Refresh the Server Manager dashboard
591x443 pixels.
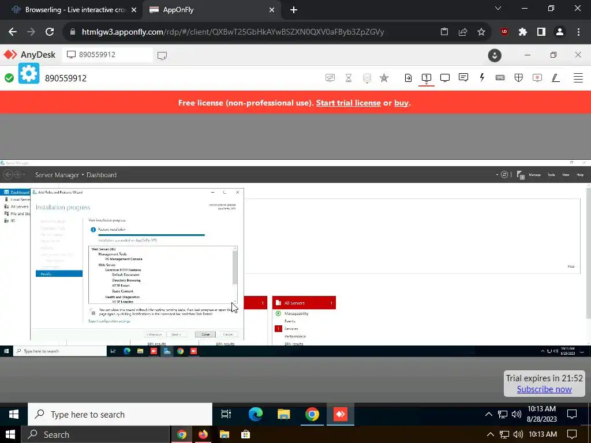pyautogui.click(x=504, y=175)
